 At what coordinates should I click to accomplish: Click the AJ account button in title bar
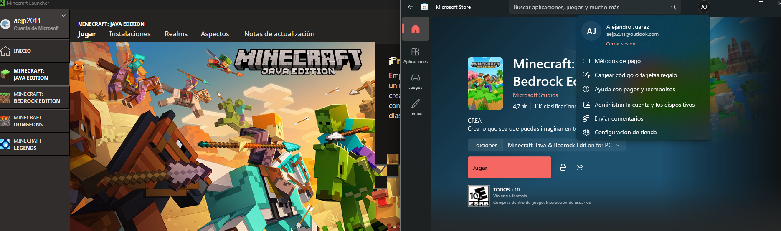pos(704,7)
